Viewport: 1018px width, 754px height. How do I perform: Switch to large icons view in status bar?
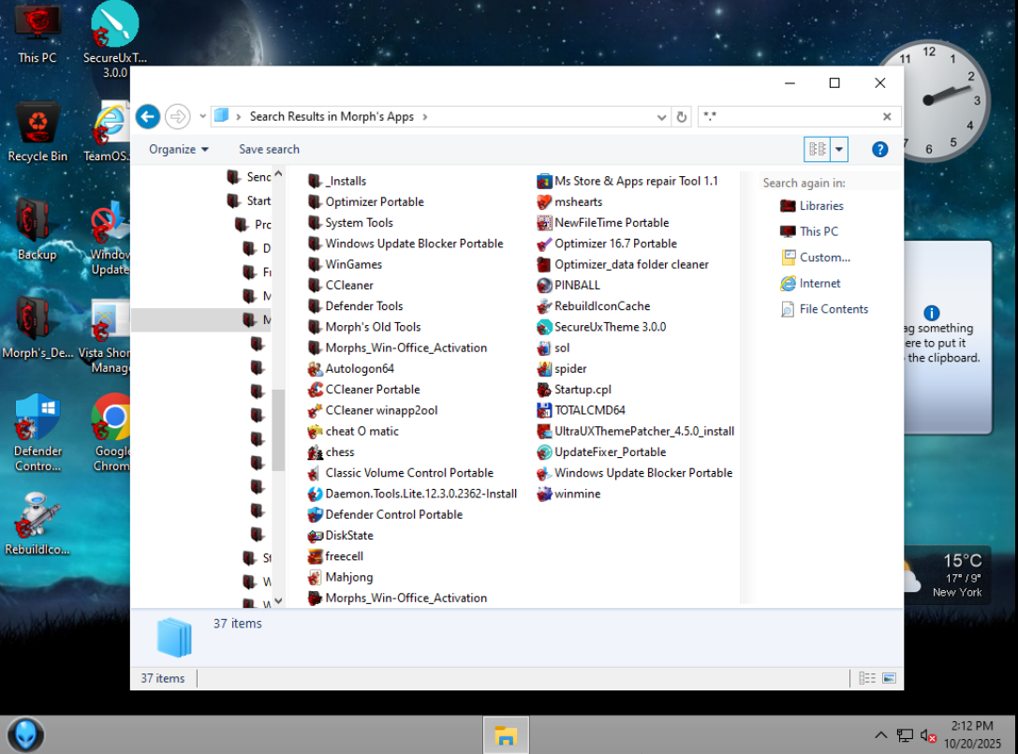(x=889, y=678)
